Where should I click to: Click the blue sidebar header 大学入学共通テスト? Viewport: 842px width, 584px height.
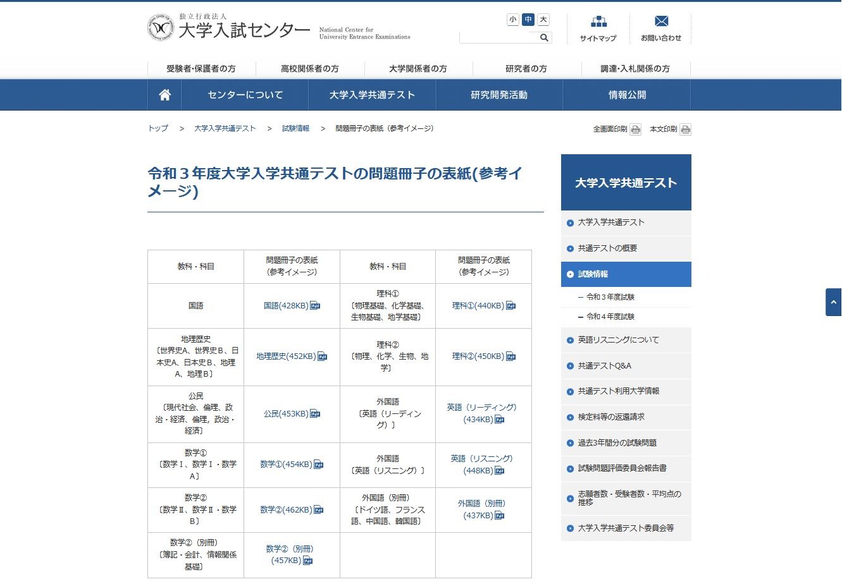626,183
